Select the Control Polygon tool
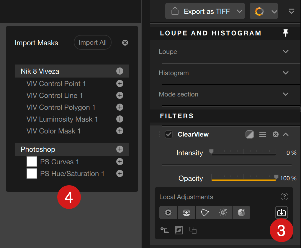301x248 pixels. [205, 212]
